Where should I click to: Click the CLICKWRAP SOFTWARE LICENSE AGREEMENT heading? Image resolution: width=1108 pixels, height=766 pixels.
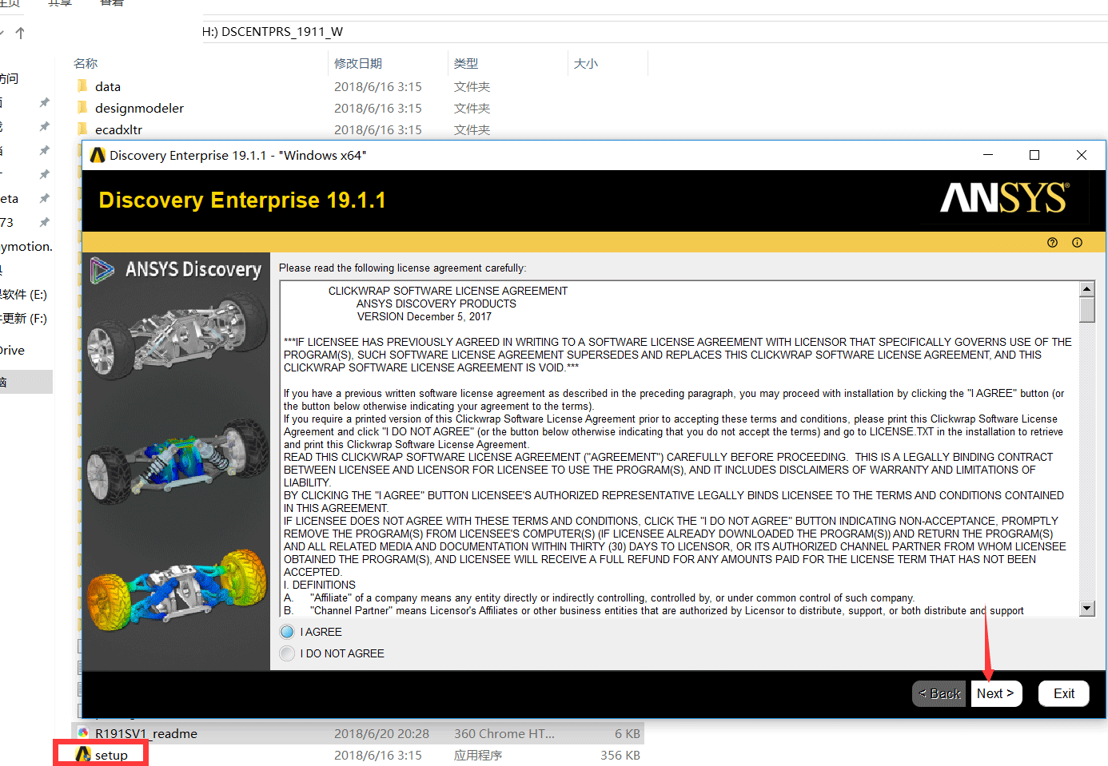[x=448, y=291]
